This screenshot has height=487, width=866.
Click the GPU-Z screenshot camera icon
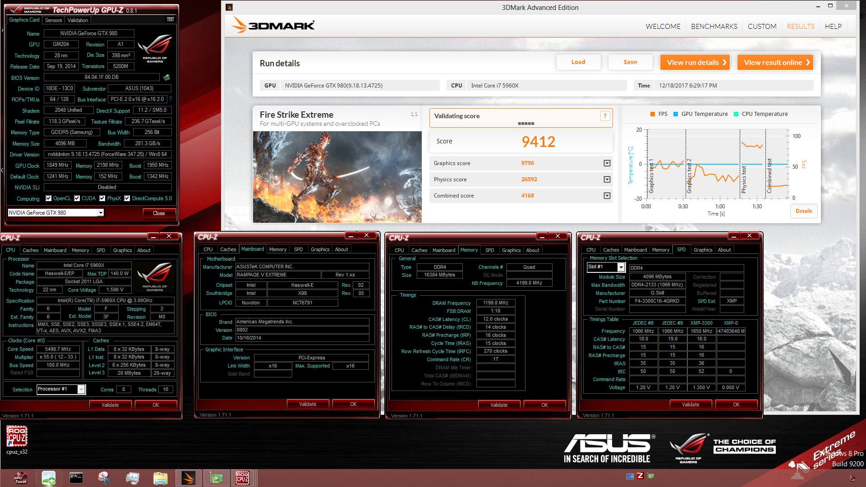point(170,19)
